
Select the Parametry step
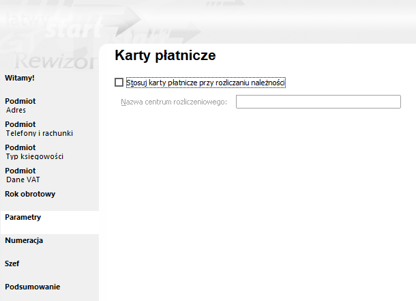click(x=50, y=223)
